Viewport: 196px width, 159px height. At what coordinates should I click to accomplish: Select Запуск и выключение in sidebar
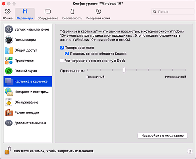pyautogui.click(x=28, y=29)
